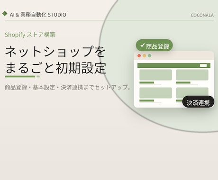Viewport: 218px width, 180px height.
Task: Click the green diamond logo icon
Action: [5, 14]
